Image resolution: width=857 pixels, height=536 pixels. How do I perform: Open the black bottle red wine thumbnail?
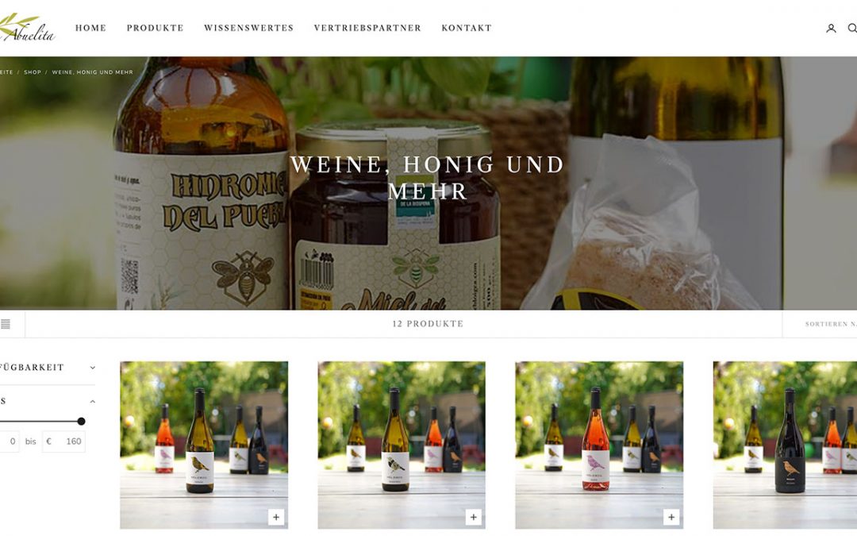pyautogui.click(x=785, y=445)
